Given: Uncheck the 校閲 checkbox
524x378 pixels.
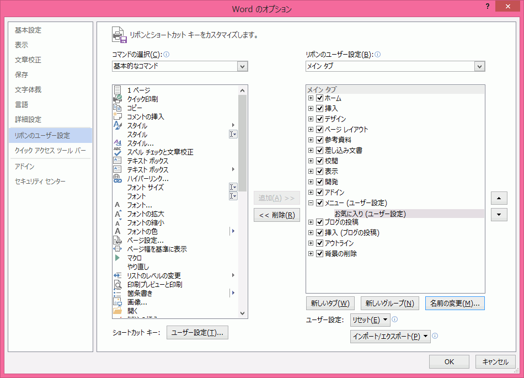Looking at the screenshot, I should (319, 161).
